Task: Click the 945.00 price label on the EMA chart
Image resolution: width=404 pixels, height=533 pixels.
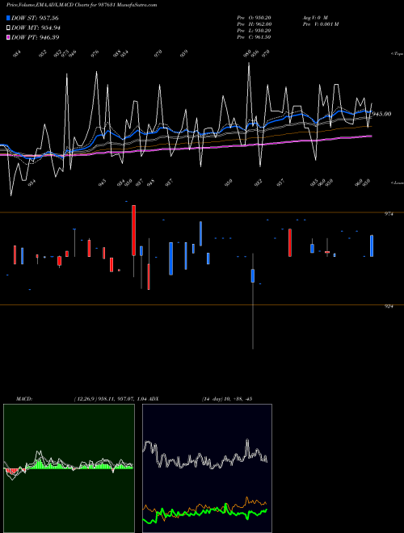Action: pos(381,114)
